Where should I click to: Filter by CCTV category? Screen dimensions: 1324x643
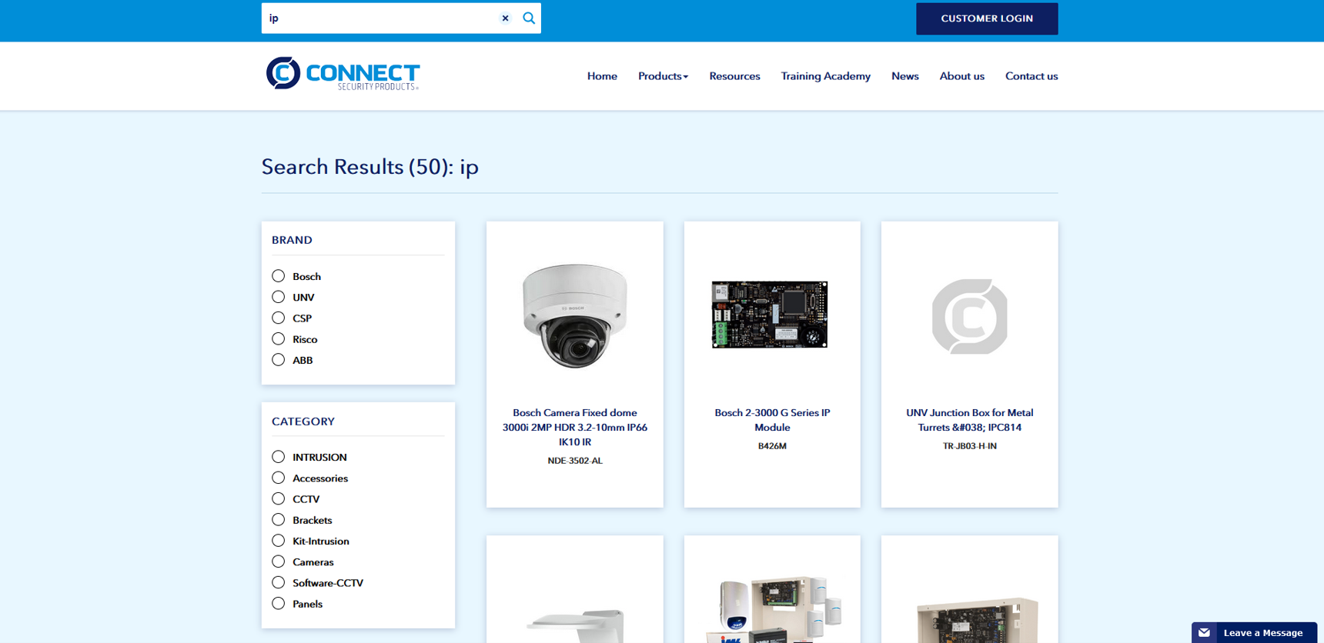(279, 499)
